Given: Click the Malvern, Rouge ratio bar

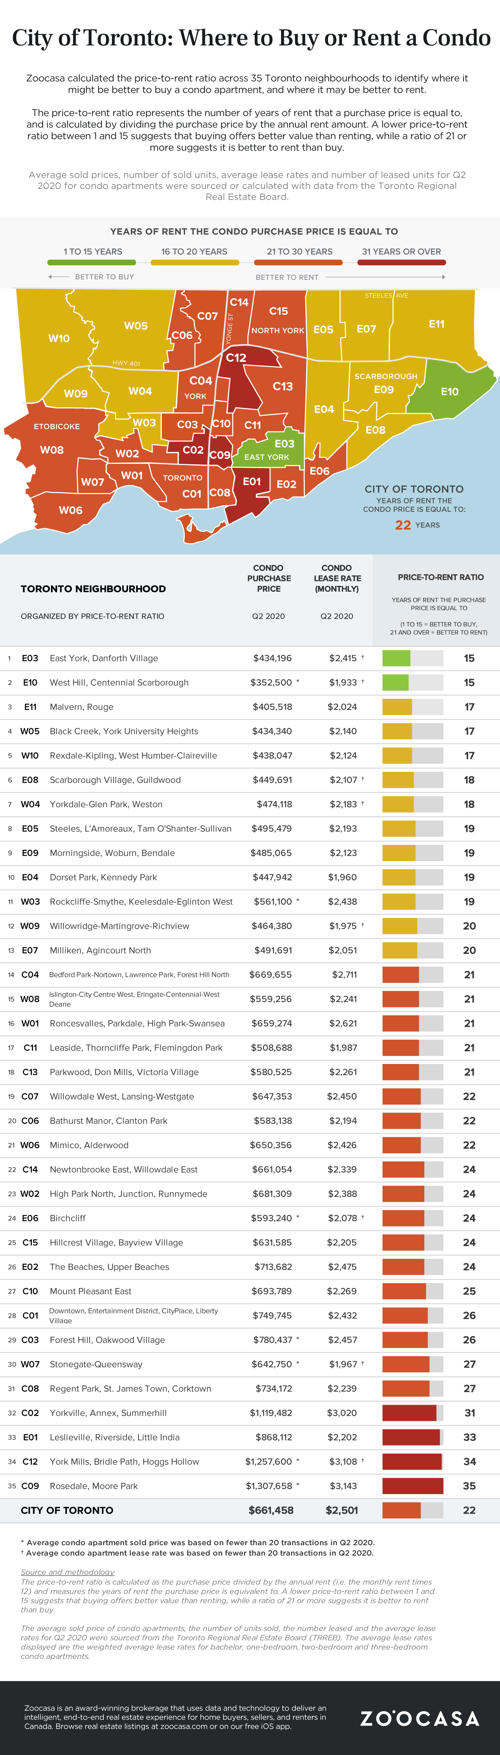Looking at the screenshot, I should coord(412,707).
